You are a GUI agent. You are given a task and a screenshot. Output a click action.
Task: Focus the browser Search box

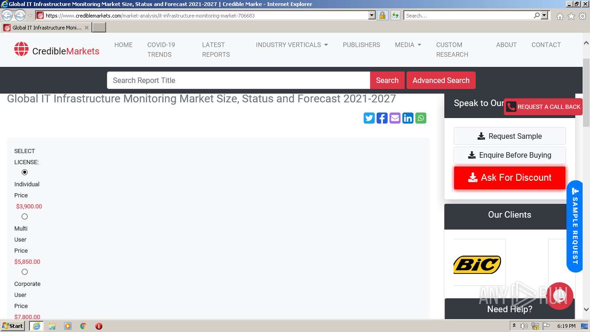tap(468, 15)
